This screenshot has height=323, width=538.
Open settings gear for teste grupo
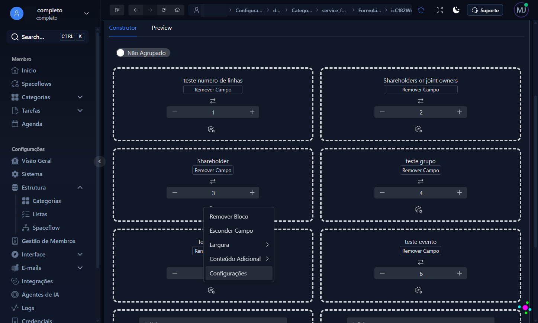pos(419,210)
